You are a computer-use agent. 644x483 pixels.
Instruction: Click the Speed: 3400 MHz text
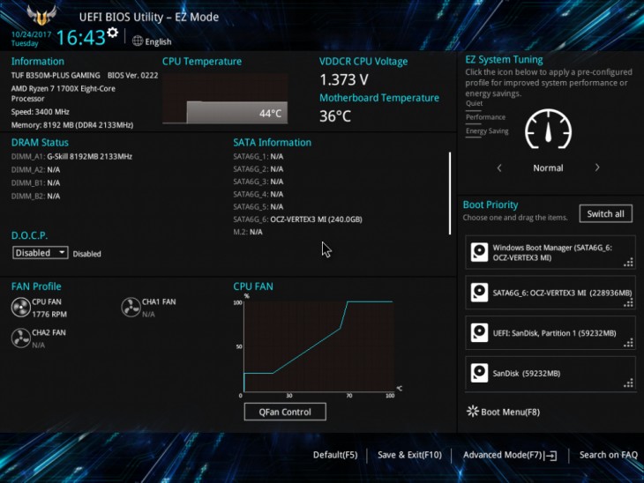(41, 112)
